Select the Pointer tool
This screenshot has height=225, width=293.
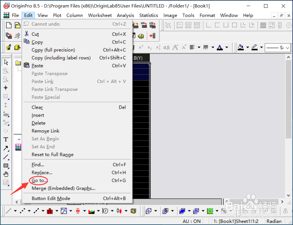6,62
